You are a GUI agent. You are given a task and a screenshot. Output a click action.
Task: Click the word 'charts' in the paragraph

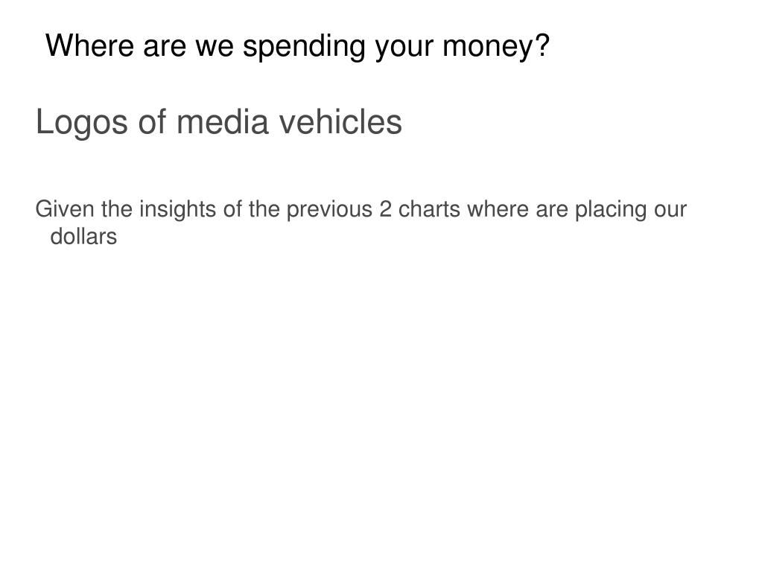(429, 210)
